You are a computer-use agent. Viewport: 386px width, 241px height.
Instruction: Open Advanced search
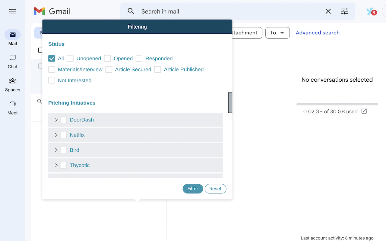318,33
